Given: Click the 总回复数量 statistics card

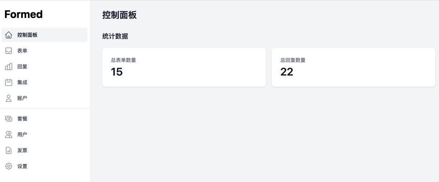Looking at the screenshot, I should pyautogui.click(x=353, y=67).
